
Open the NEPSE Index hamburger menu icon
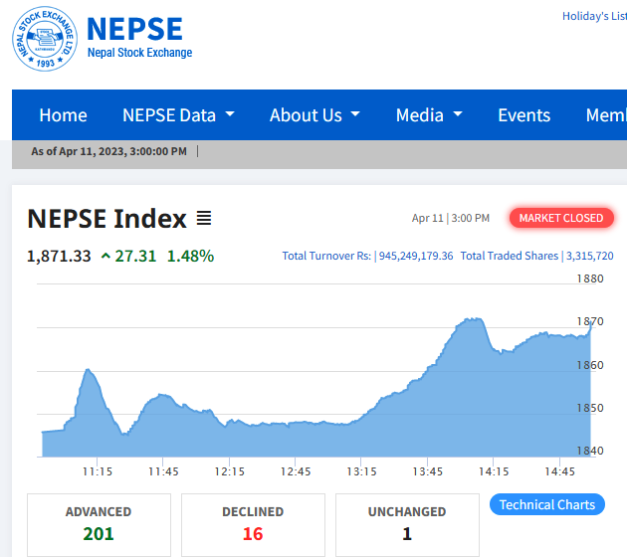point(204,218)
